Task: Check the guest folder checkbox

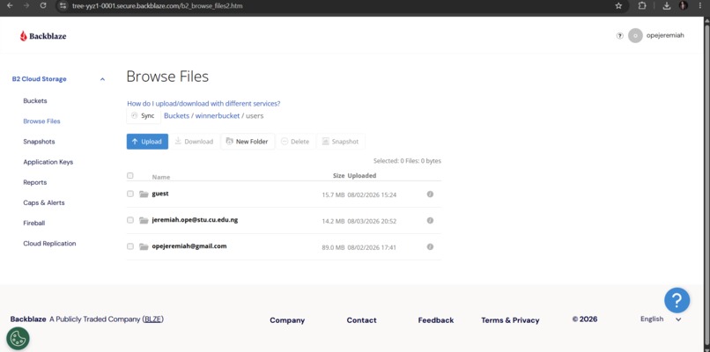Action: click(130, 194)
